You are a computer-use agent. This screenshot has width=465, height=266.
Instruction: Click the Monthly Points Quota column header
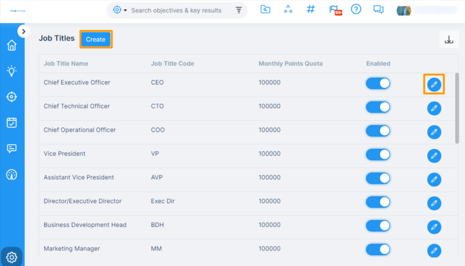pyautogui.click(x=290, y=63)
